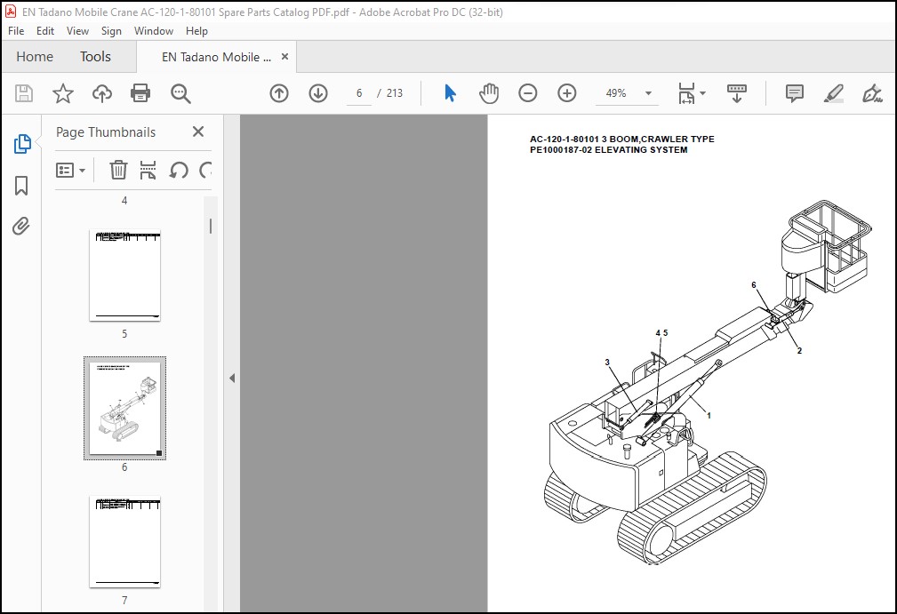
Task: Select page 6 thumbnail
Action: click(124, 408)
